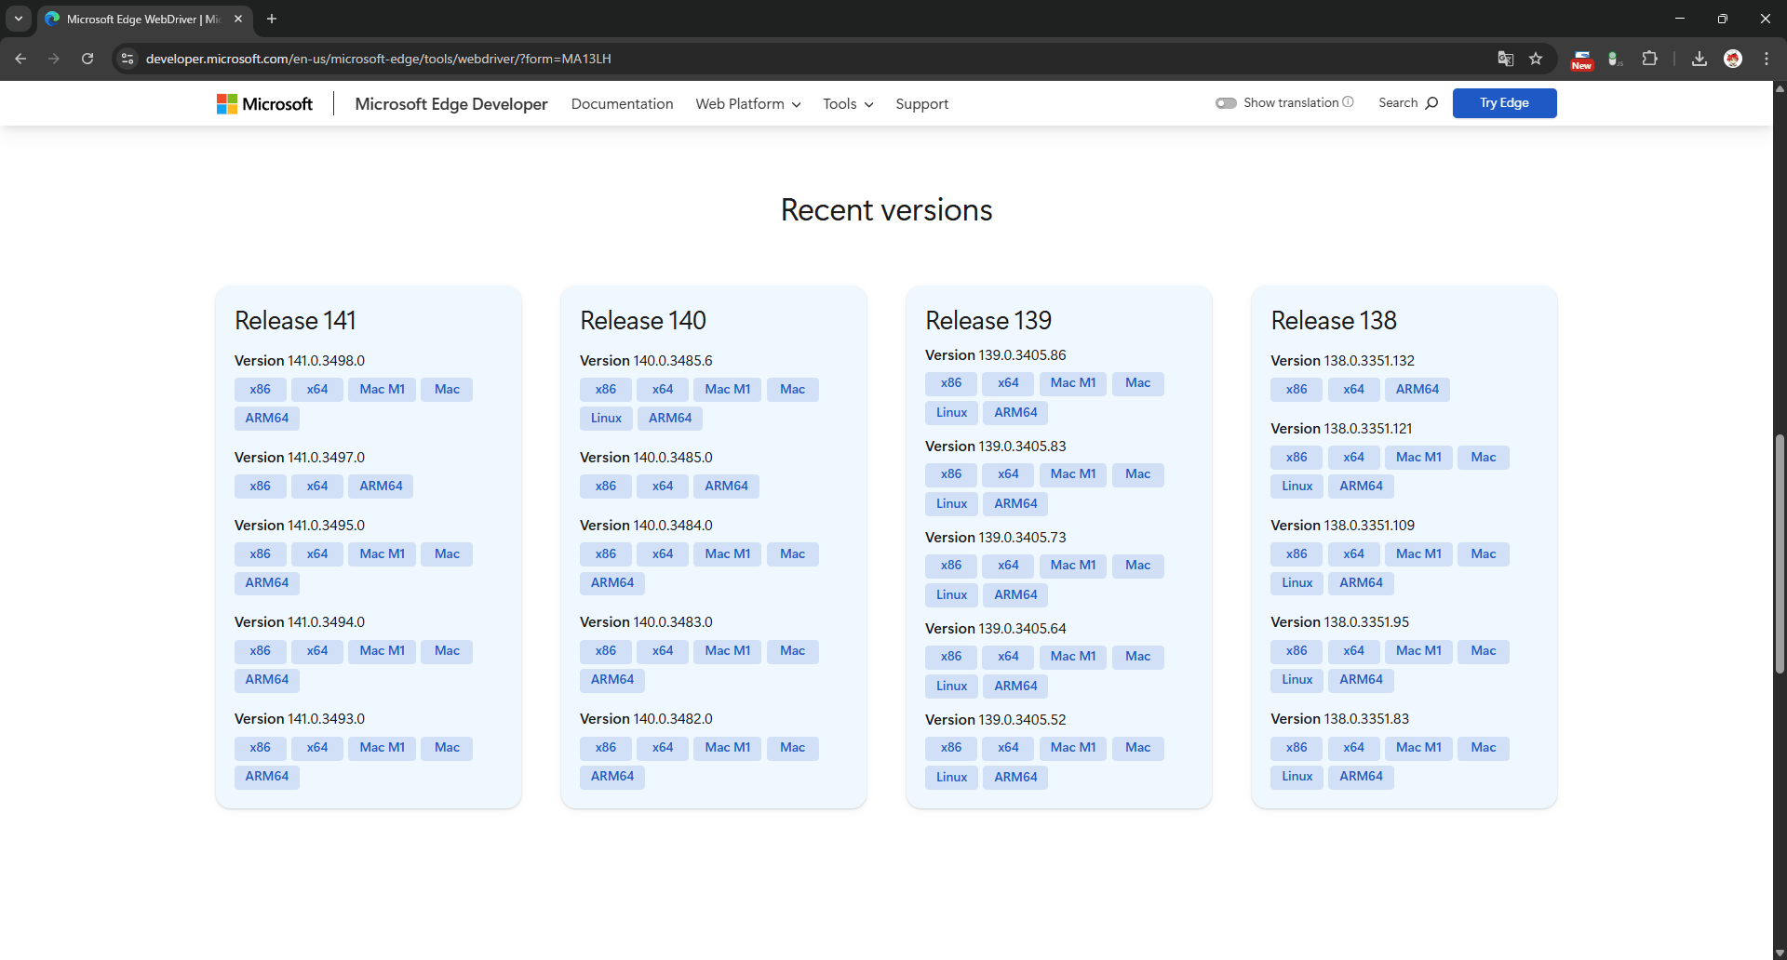Download Mac for version 138.0.3351.83
The image size is (1787, 960).
[x=1484, y=748]
